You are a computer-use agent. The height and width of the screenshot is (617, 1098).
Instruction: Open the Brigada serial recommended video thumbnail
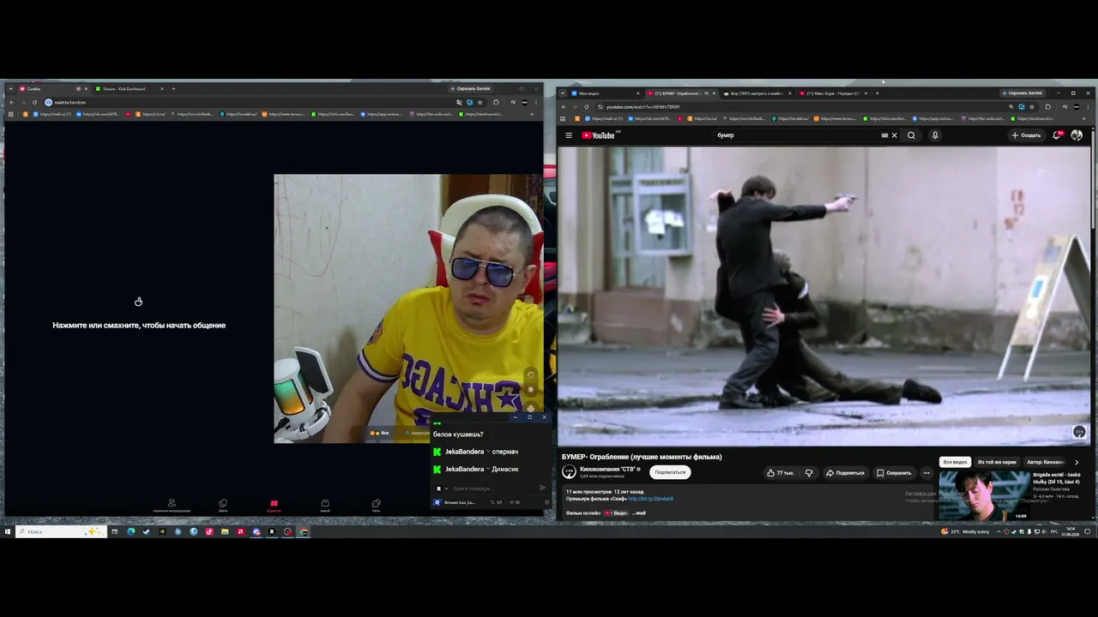pyautogui.click(x=984, y=495)
